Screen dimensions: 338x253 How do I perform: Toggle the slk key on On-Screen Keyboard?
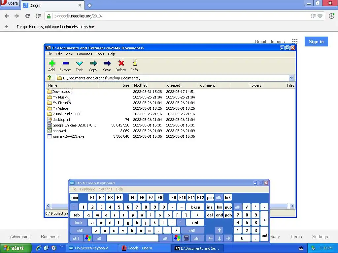pyautogui.click(x=219, y=198)
